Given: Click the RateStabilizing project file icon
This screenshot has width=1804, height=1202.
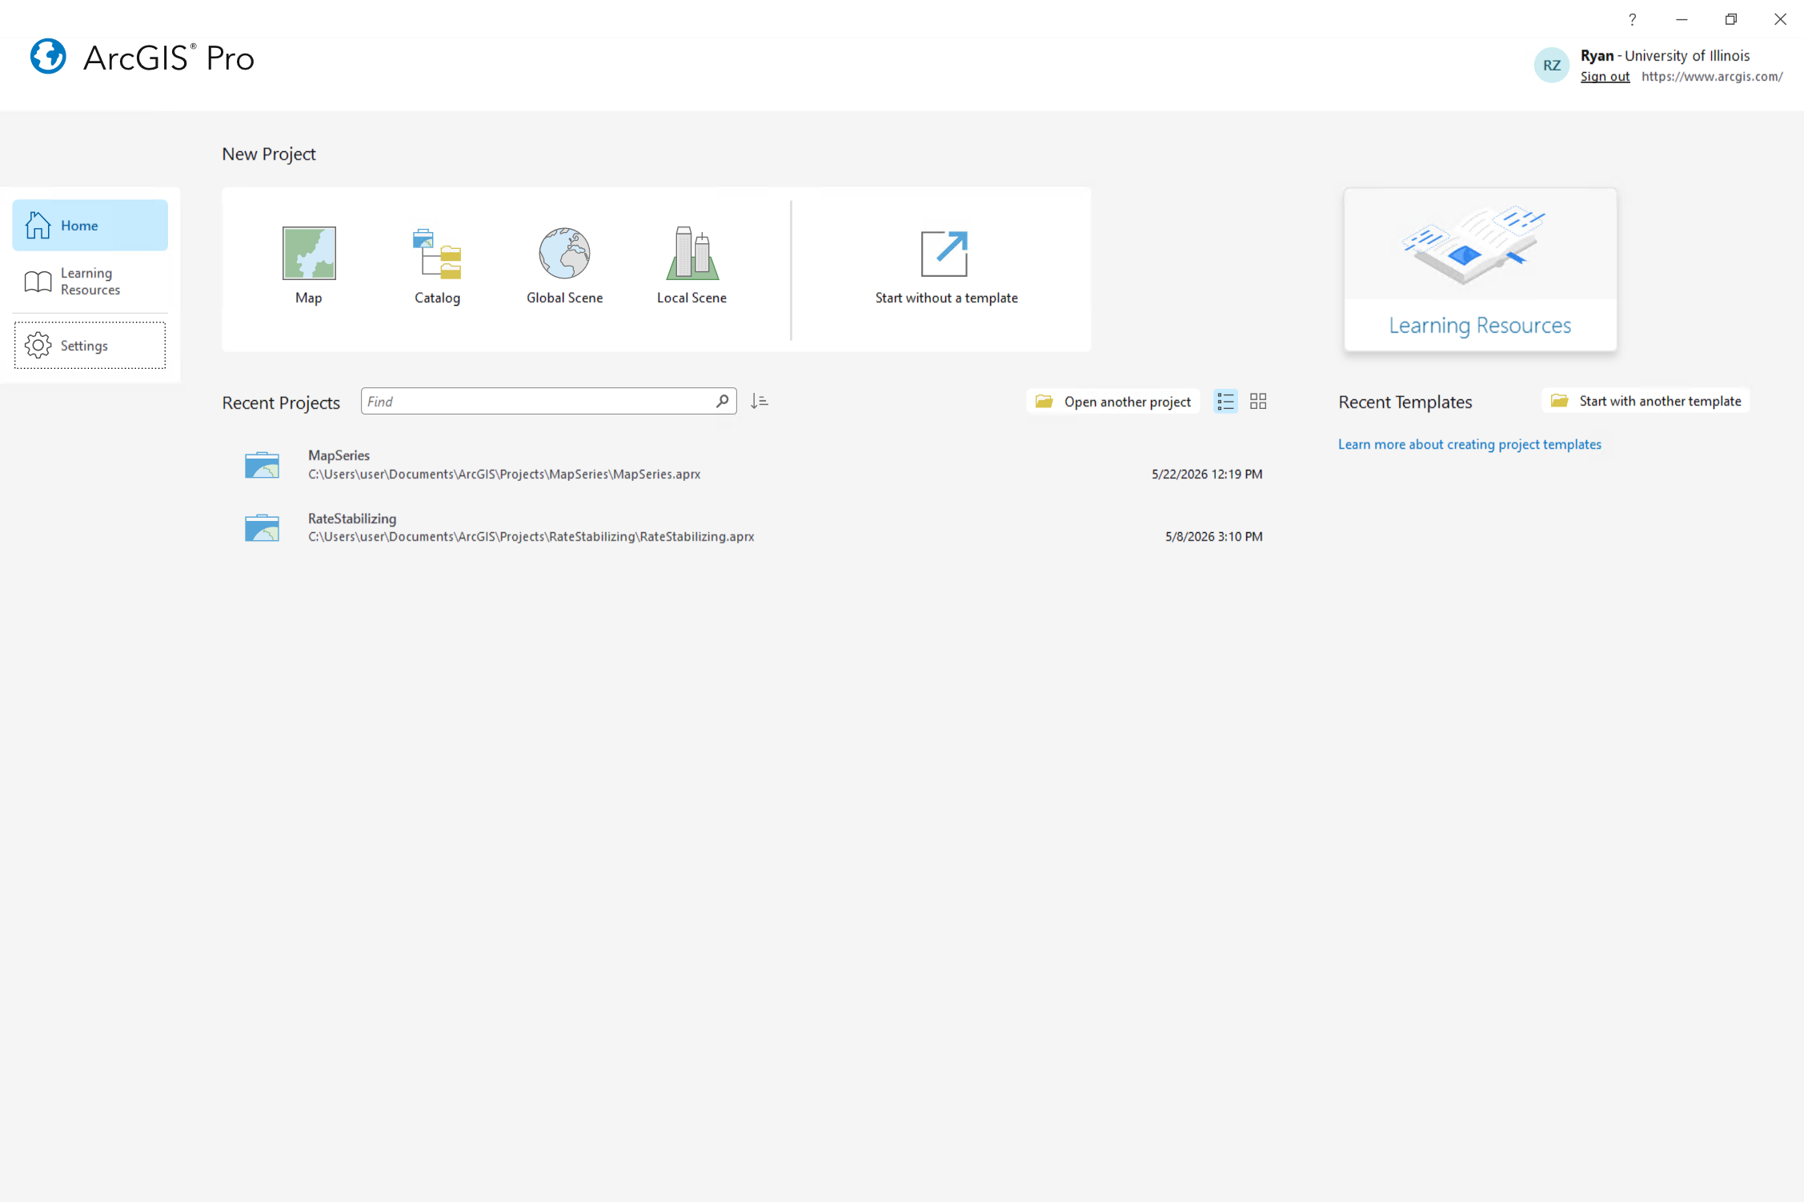Looking at the screenshot, I should 262,527.
